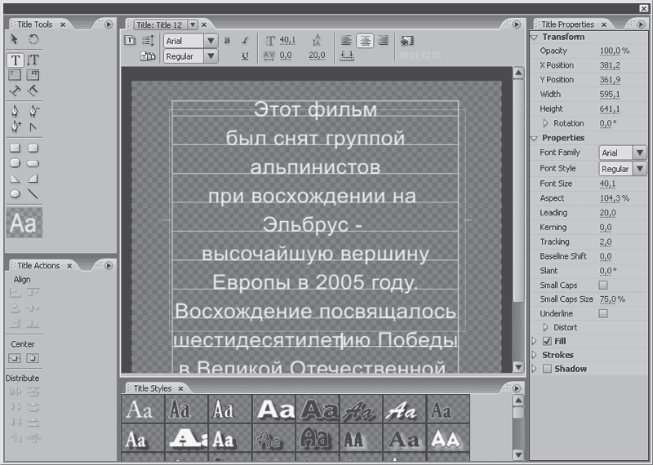Center-align the title text
Image resolution: width=653 pixels, height=465 pixels.
[x=365, y=40]
